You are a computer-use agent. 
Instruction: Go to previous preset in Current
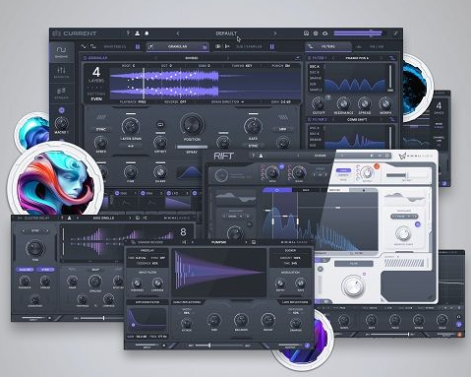click(178, 33)
